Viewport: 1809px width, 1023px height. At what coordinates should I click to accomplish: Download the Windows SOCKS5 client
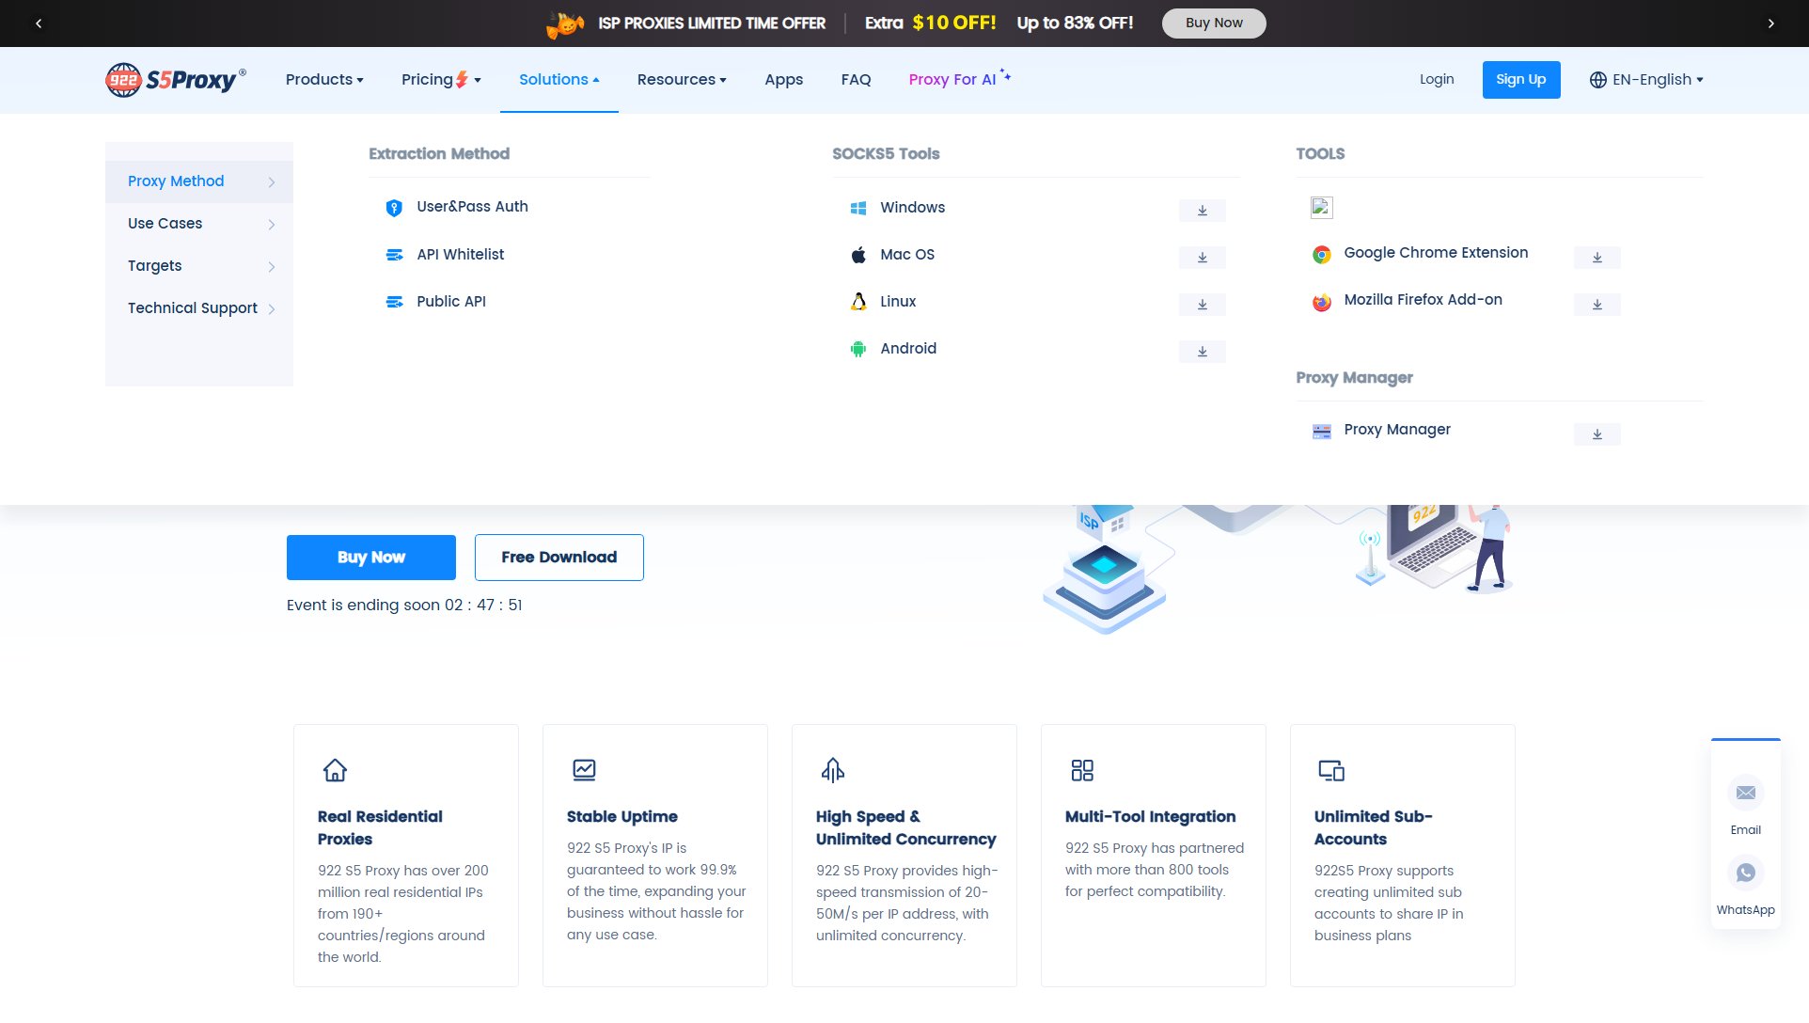[x=1202, y=210]
